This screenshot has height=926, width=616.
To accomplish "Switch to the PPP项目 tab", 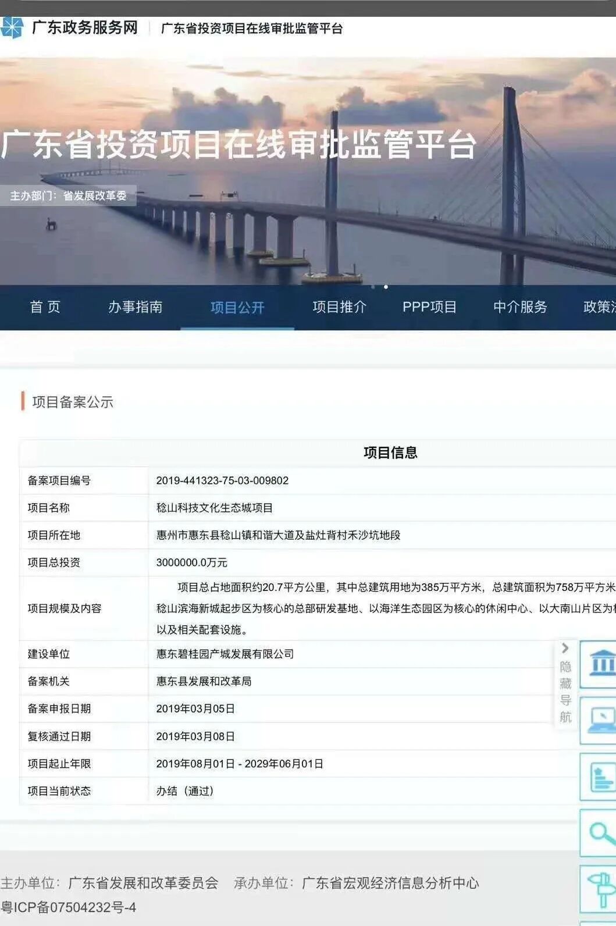I will (x=430, y=307).
